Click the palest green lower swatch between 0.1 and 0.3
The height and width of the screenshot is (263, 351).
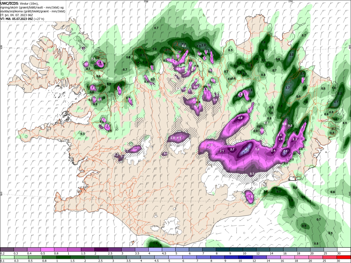(x=7, y=257)
